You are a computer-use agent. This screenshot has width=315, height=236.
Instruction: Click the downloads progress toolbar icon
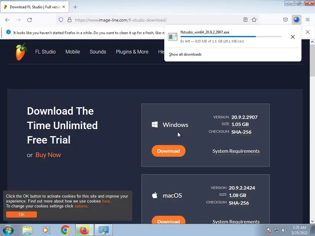(x=296, y=20)
